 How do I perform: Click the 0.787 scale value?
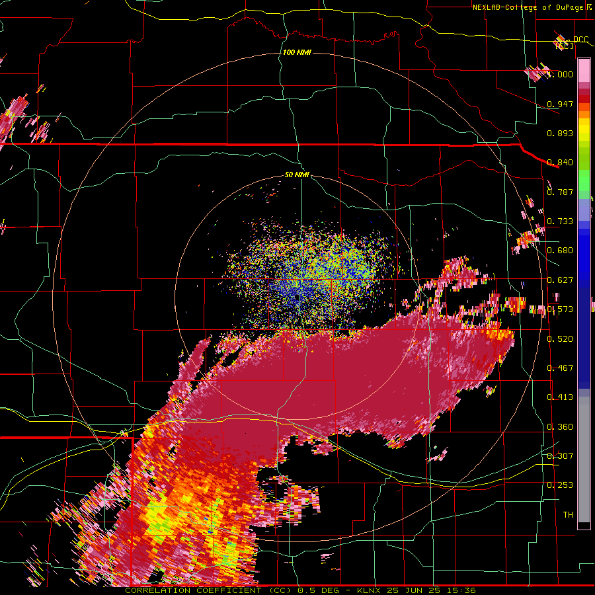coord(560,192)
